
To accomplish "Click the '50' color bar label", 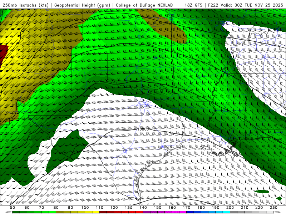I will (13, 208).
